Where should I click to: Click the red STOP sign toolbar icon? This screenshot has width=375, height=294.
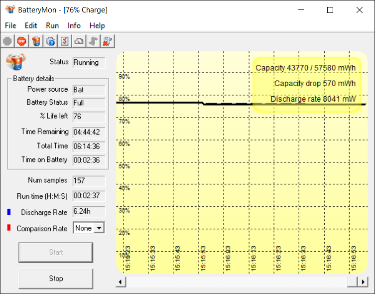pyautogui.click(x=22, y=41)
